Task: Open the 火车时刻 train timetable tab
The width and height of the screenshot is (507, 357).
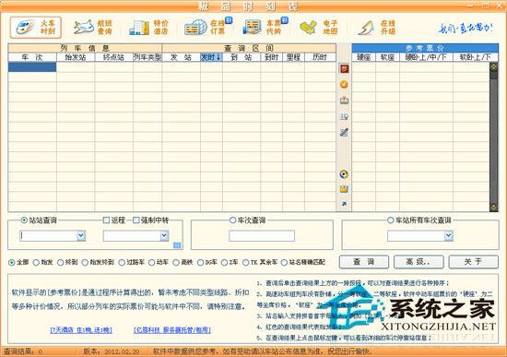Action: pos(36,28)
